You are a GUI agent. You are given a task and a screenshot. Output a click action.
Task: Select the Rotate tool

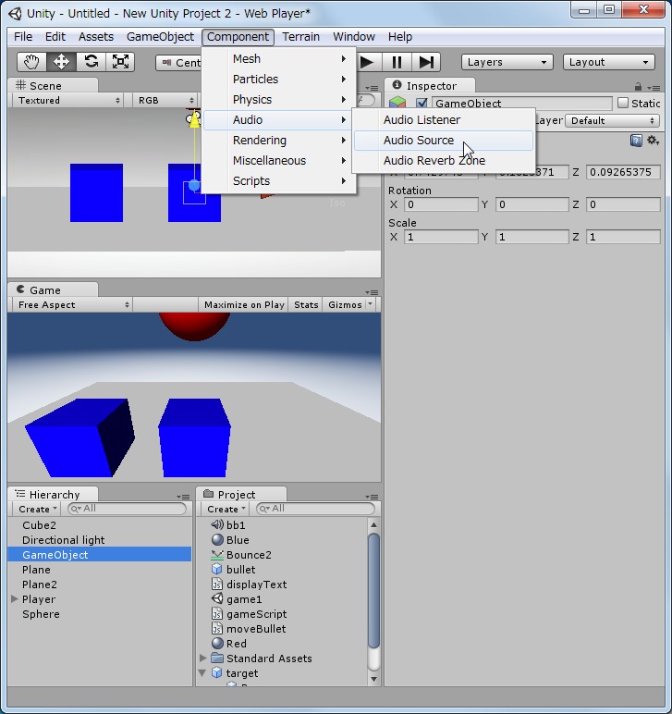pos(91,62)
